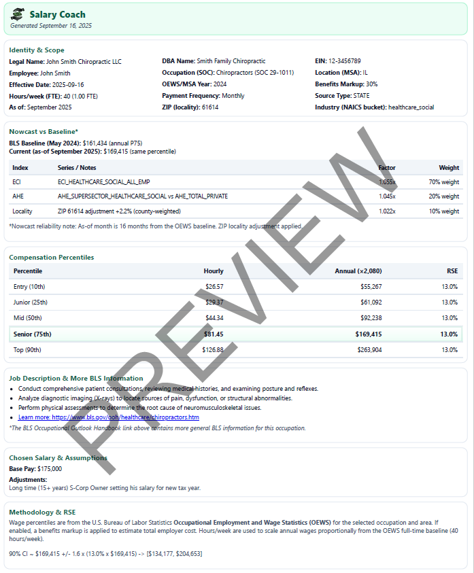Select the Long time S-Corp Owner adjustment note
The height and width of the screenshot is (573, 474).
point(105,488)
